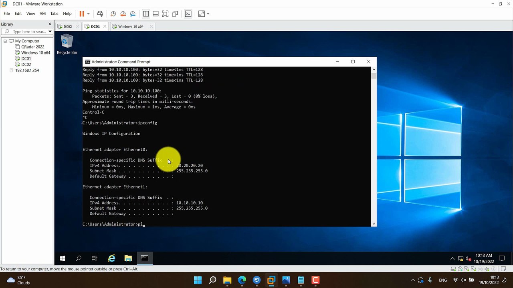
Task: Open the guest Action Center notifications
Action: (x=501, y=258)
